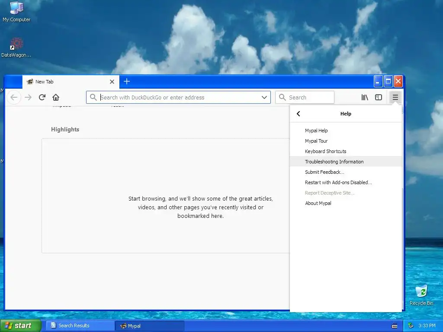This screenshot has width=443, height=332.
Task: Switch to Mypal taskbar button
Action: tap(150, 326)
